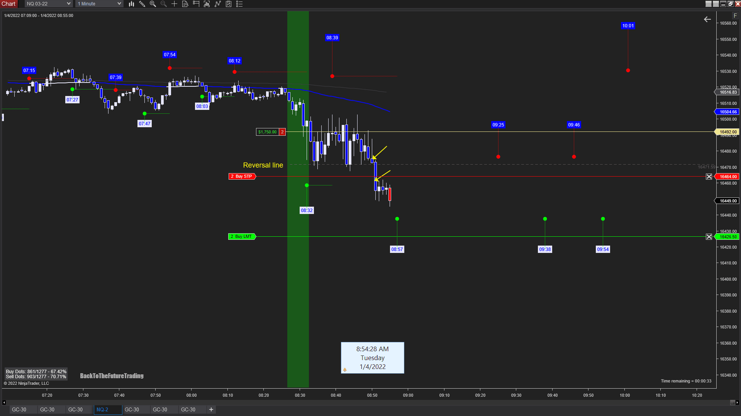Click the 08:57 buy dot time label
741x416 pixels.
click(397, 249)
